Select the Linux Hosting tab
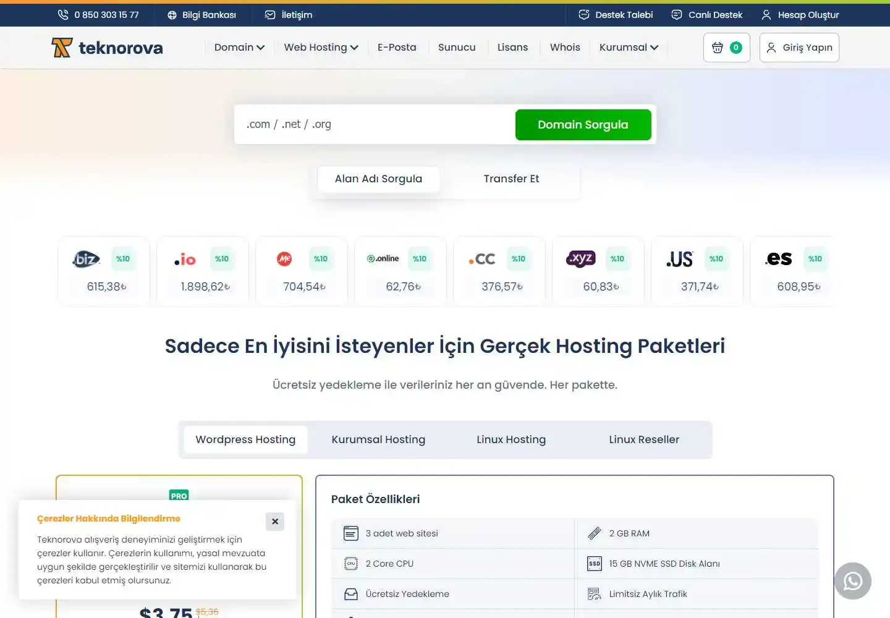This screenshot has height=618, width=890. coord(511,440)
